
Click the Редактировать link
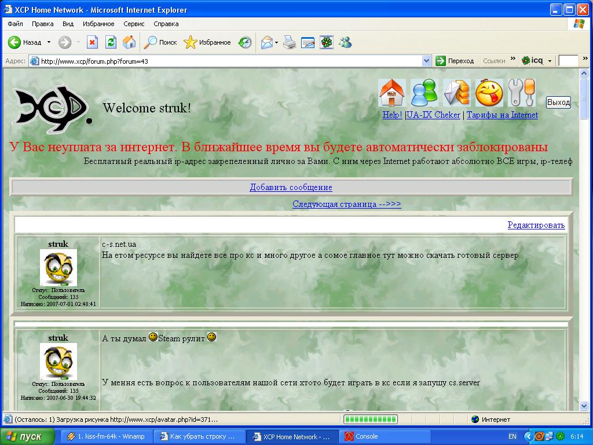pyautogui.click(x=536, y=225)
